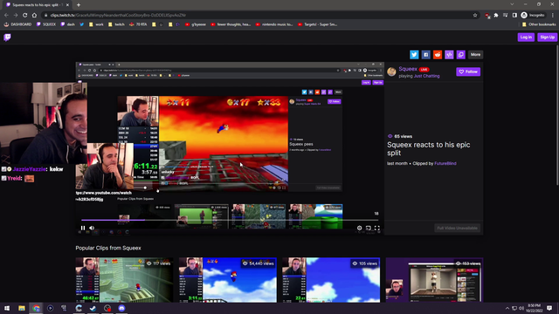The height and width of the screenshot is (314, 559).
Task: Open the FutureBlind clipper profile link
Action: pyautogui.click(x=445, y=163)
